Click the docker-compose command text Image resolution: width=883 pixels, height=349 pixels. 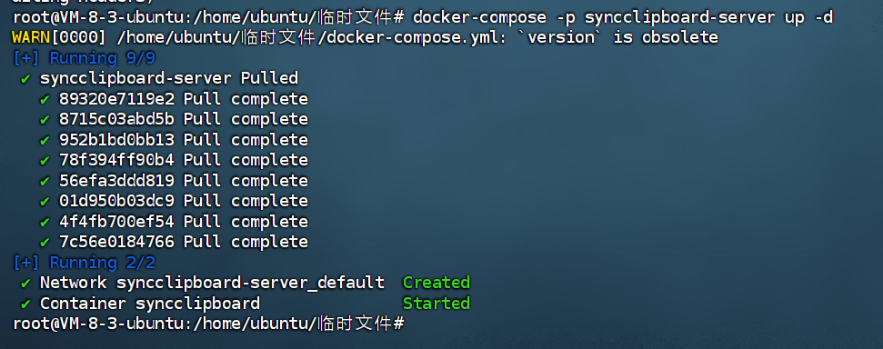click(x=623, y=17)
